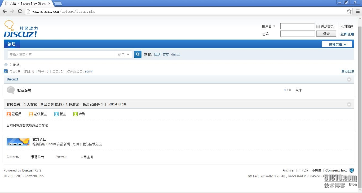Viewport: 362px width, 193px height.
Task: Open the 小黑屋 footer link
Action: 317,170
